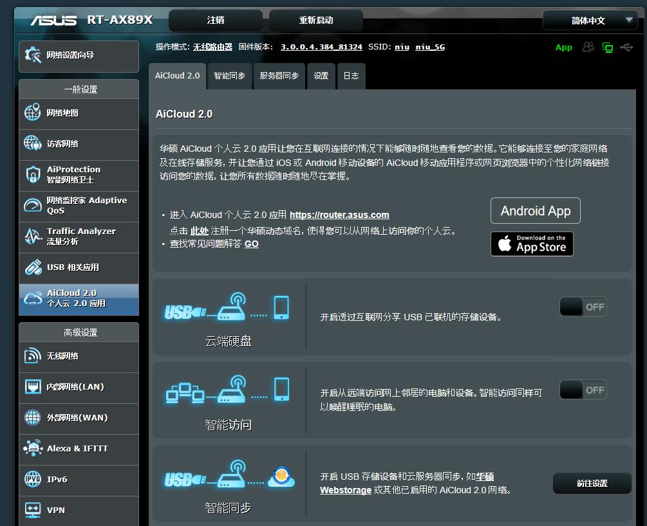Click the 重新启动 reboot button
The height and width of the screenshot is (526, 647).
(x=315, y=20)
